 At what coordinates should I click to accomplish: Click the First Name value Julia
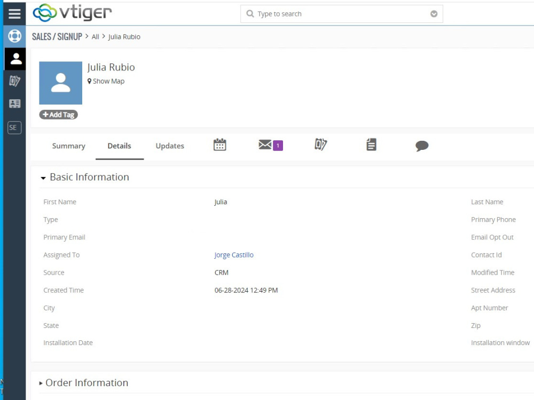(x=221, y=202)
